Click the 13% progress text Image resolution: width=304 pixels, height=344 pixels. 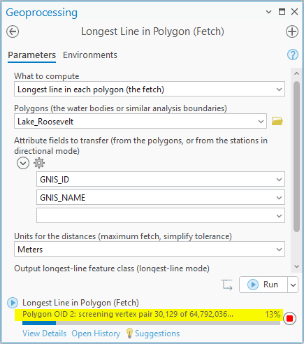tap(273, 315)
